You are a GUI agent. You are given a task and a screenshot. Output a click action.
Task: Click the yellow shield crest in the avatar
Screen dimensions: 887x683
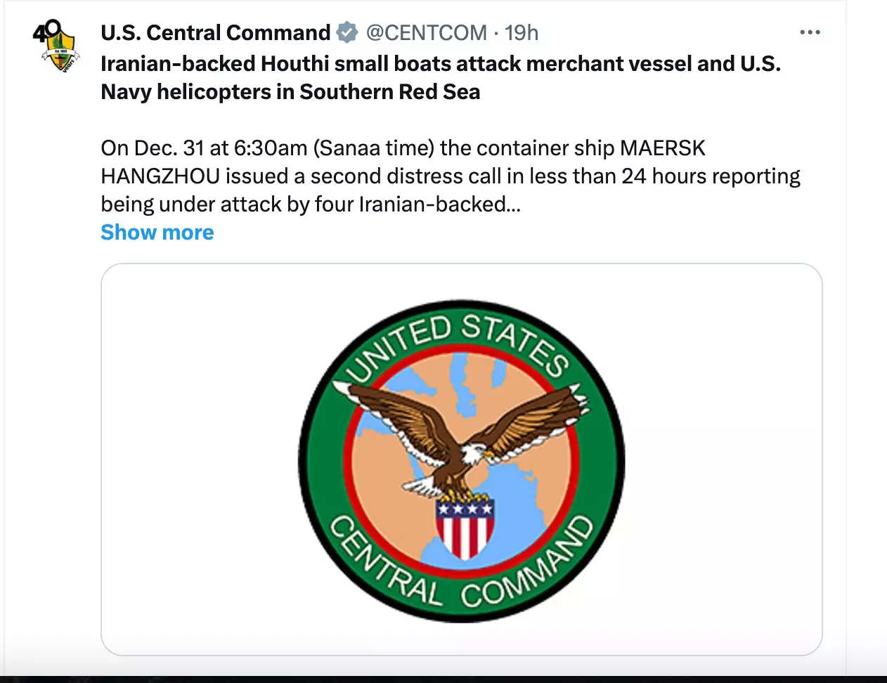tap(60, 53)
